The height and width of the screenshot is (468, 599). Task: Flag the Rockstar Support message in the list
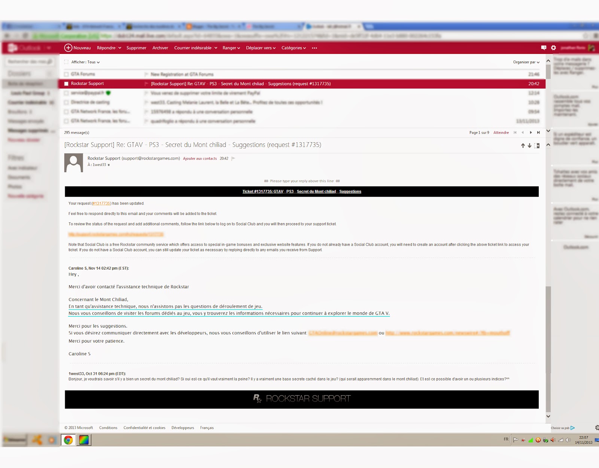(x=146, y=83)
